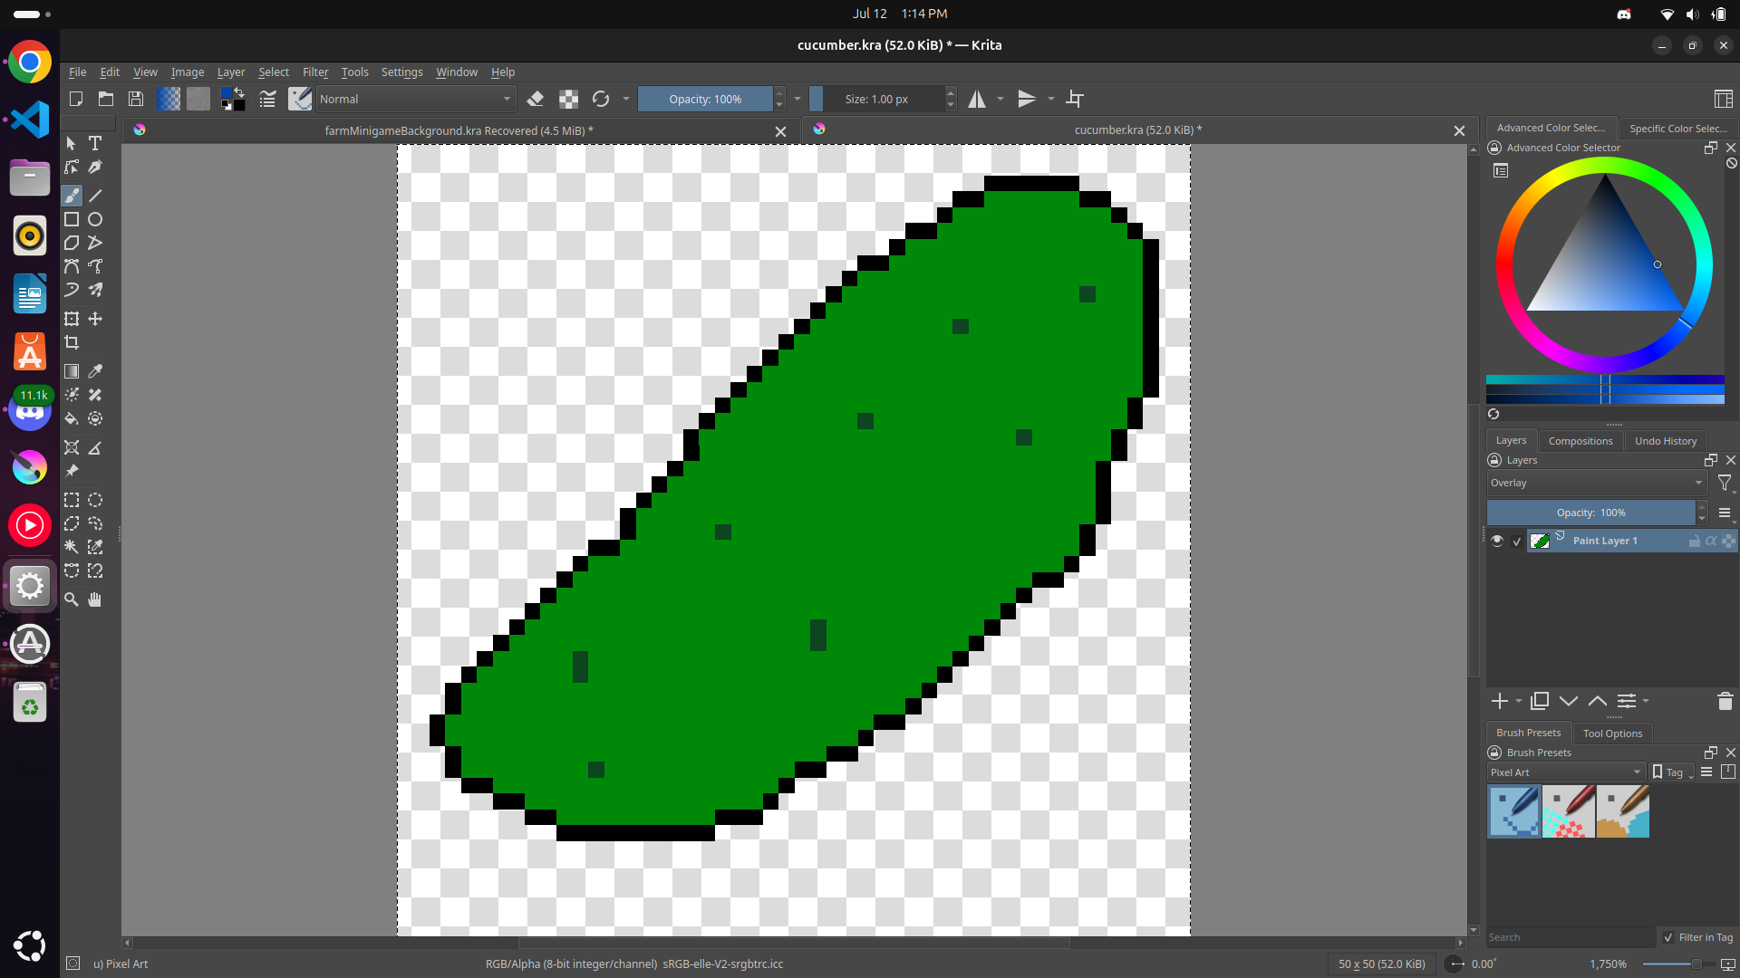Click the horizontal mirror tool icon
Viewport: 1740px width, 978px height.
[977, 99]
